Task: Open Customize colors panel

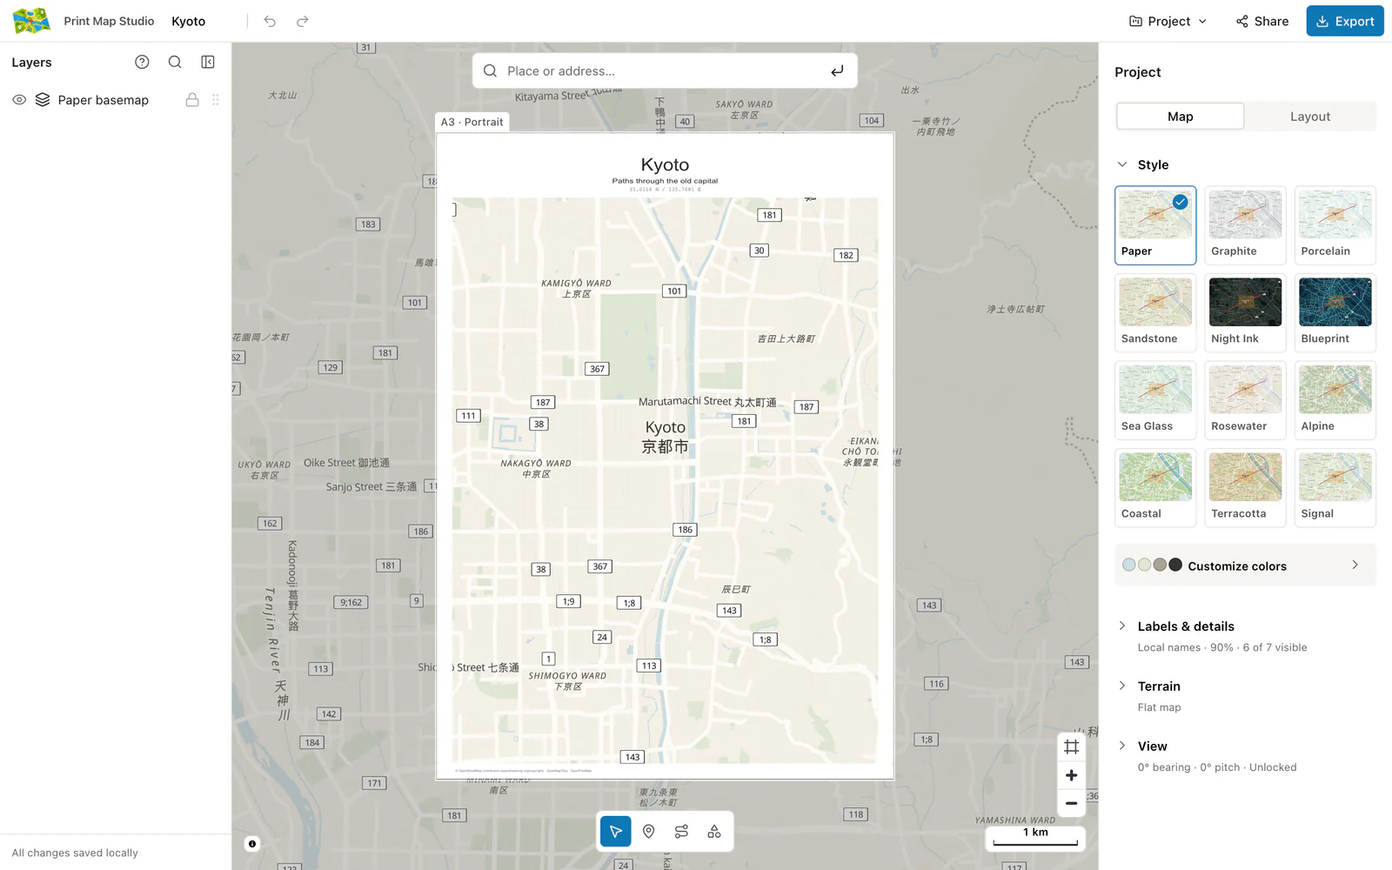Action: [x=1246, y=565]
